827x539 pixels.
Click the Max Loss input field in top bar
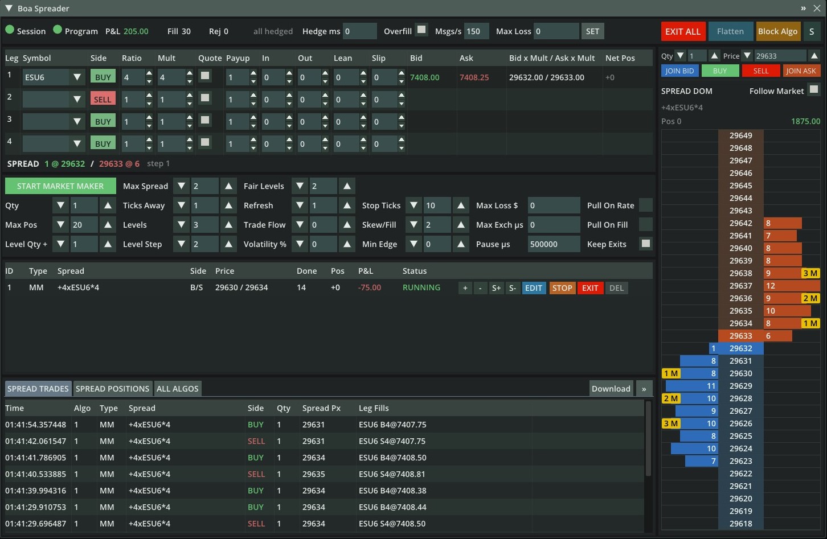pyautogui.click(x=556, y=31)
